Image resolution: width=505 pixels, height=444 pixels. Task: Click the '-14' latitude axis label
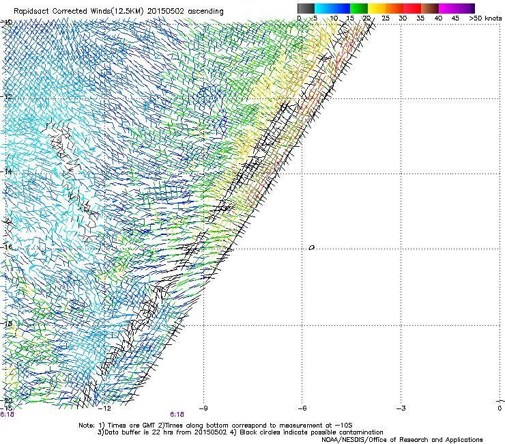pyautogui.click(x=6, y=171)
